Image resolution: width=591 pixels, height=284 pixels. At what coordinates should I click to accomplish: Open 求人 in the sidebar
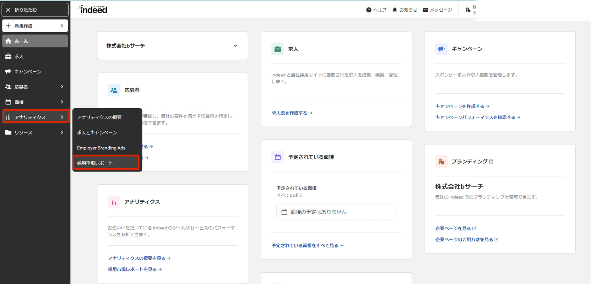(35, 56)
